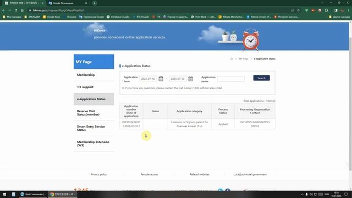Open the Alibaba bookmark

pos(231,17)
